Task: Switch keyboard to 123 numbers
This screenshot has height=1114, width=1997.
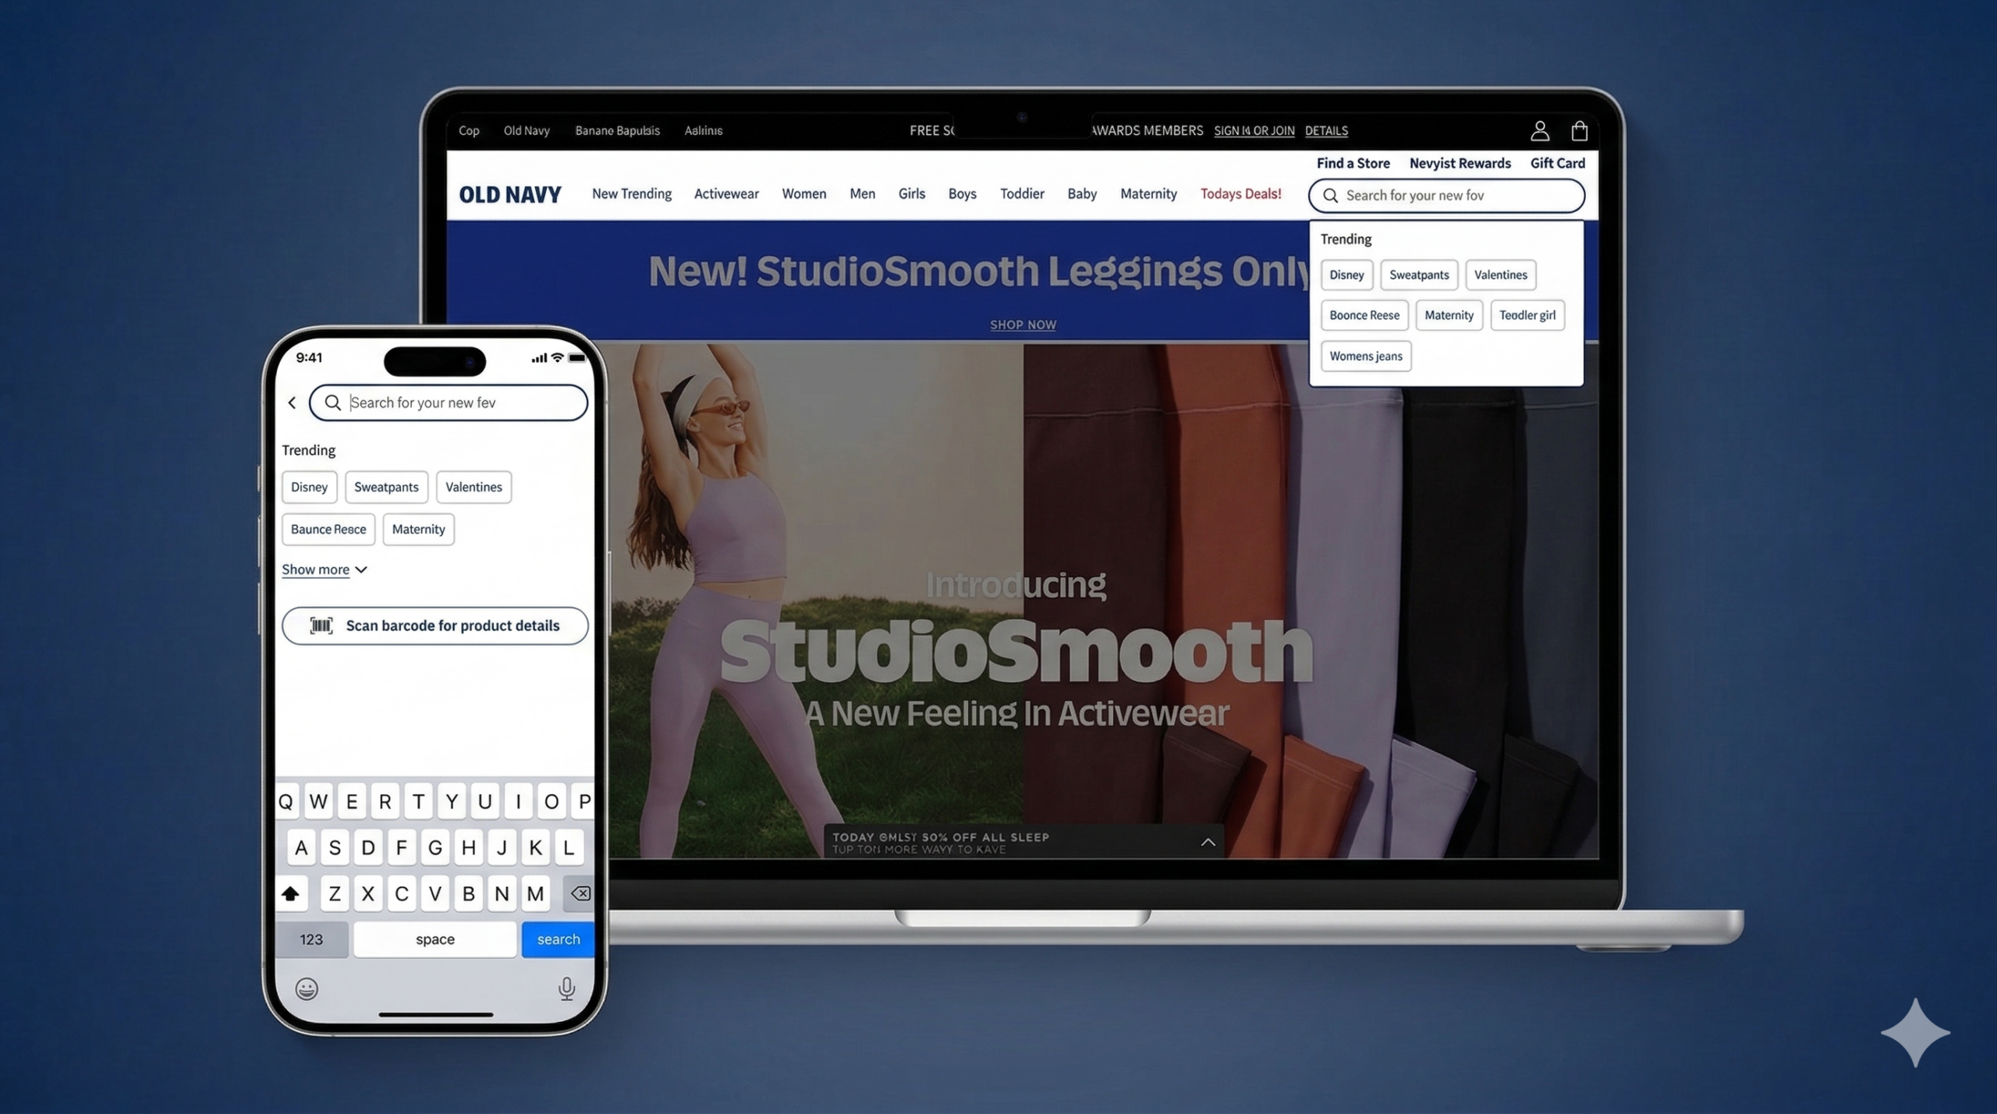Action: coord(311,939)
